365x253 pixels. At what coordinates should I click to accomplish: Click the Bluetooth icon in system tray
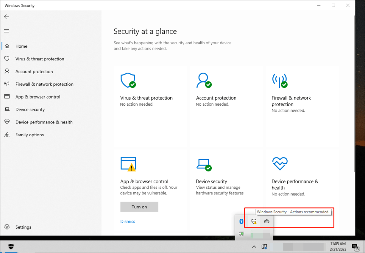pos(241,222)
